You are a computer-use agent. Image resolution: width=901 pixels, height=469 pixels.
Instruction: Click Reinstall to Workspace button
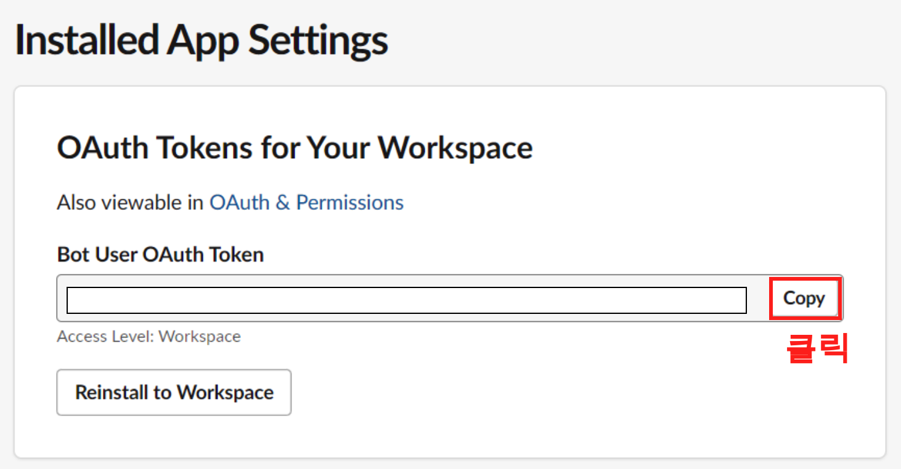[174, 393]
